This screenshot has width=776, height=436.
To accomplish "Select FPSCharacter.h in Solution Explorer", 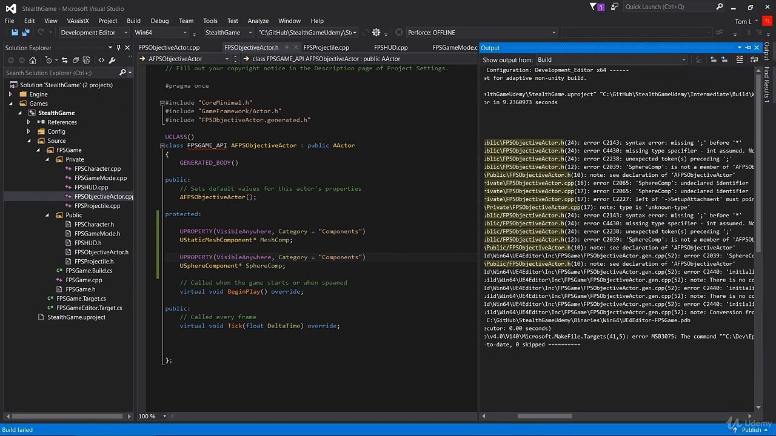I will (94, 224).
